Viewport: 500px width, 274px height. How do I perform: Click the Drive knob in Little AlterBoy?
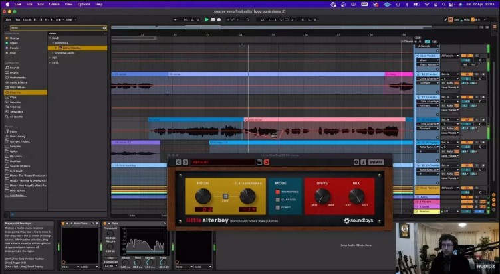pos(322,196)
